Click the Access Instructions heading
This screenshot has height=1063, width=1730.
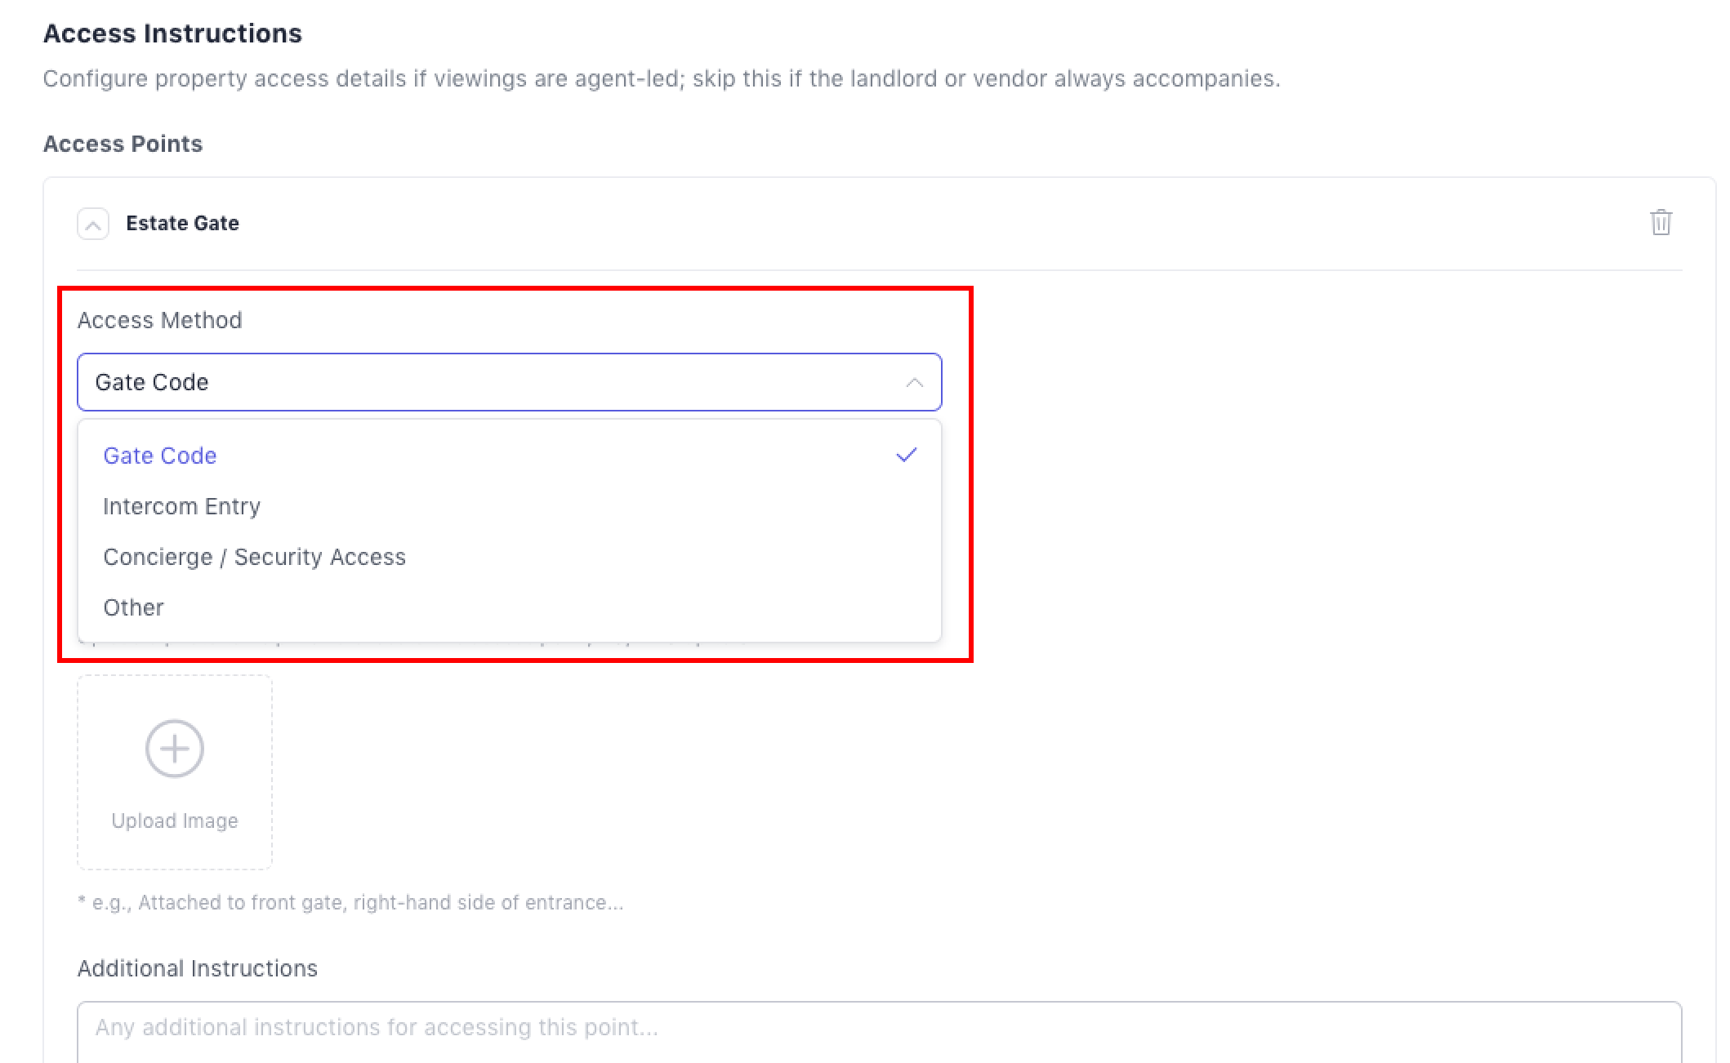pyautogui.click(x=172, y=33)
